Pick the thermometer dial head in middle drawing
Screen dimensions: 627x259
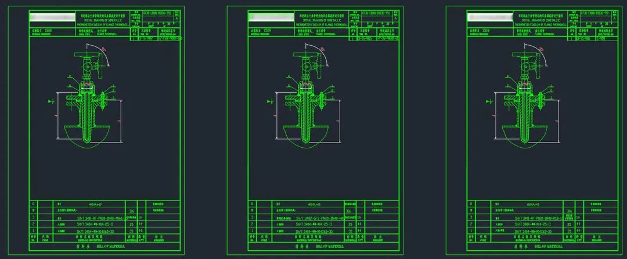pyautogui.click(x=305, y=54)
